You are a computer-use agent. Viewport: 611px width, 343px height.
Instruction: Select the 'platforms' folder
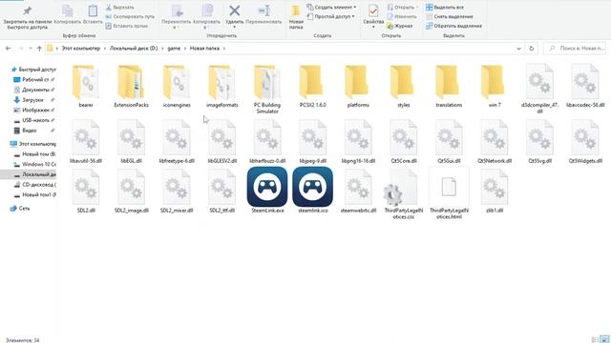pos(358,87)
